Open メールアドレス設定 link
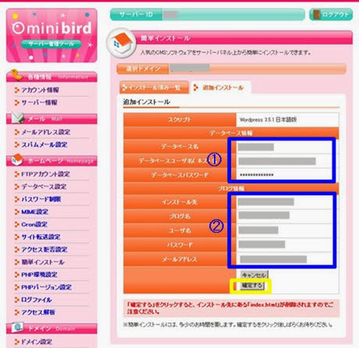The image size is (359, 348). tap(46, 132)
